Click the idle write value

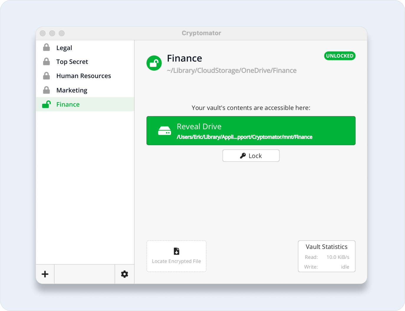point(345,267)
